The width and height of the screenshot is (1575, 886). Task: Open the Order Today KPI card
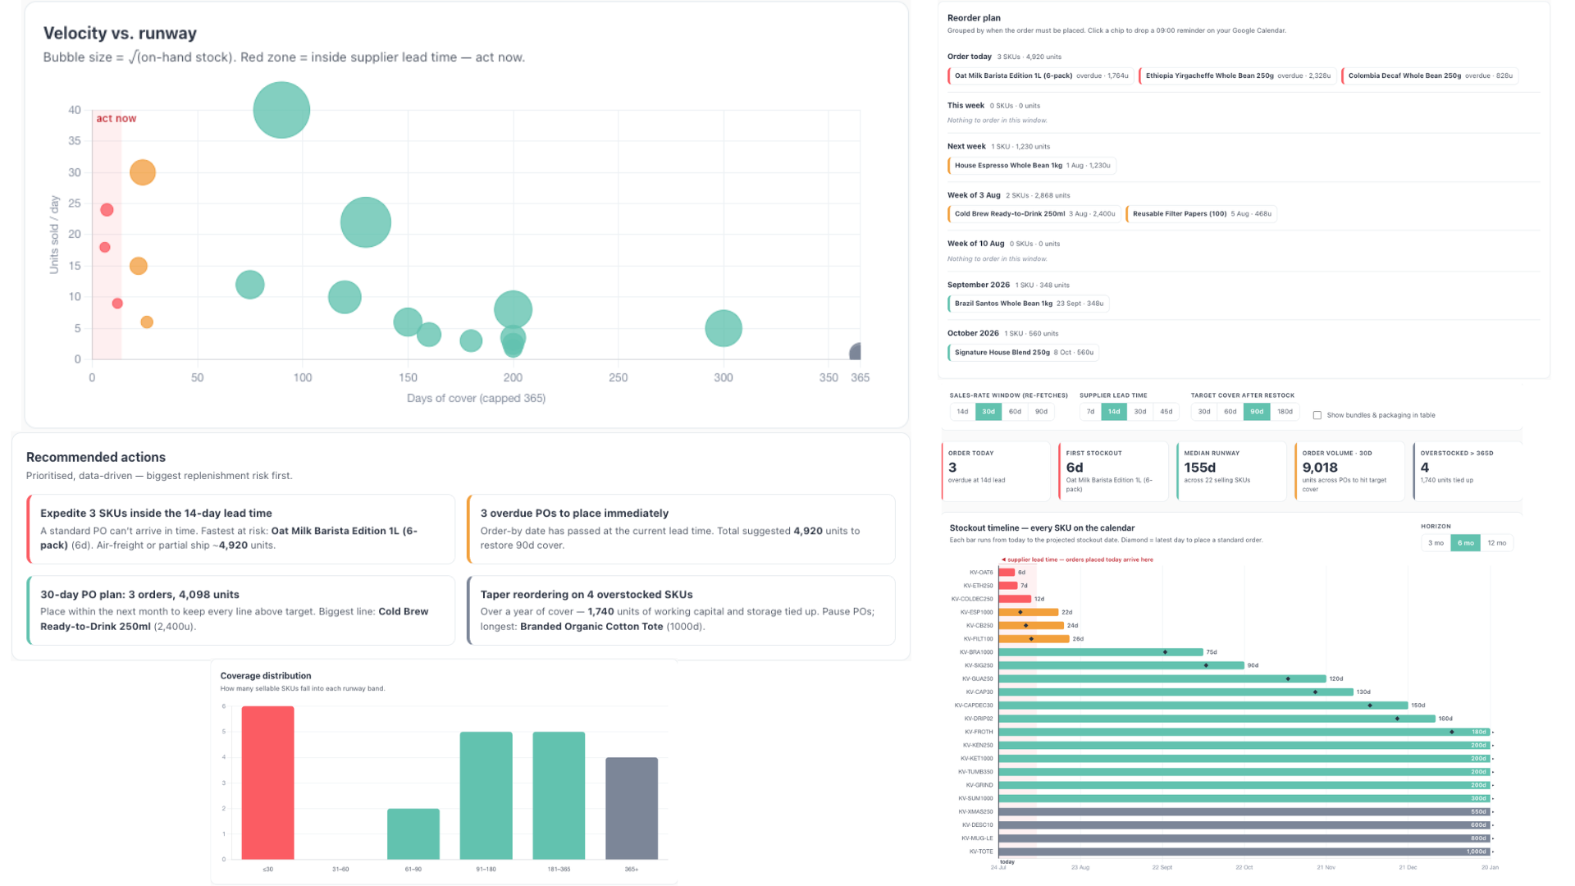(x=996, y=472)
